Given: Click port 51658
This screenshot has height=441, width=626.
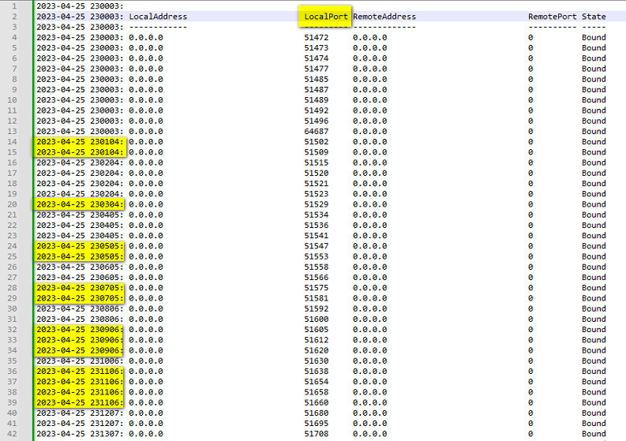Looking at the screenshot, I should [x=317, y=392].
